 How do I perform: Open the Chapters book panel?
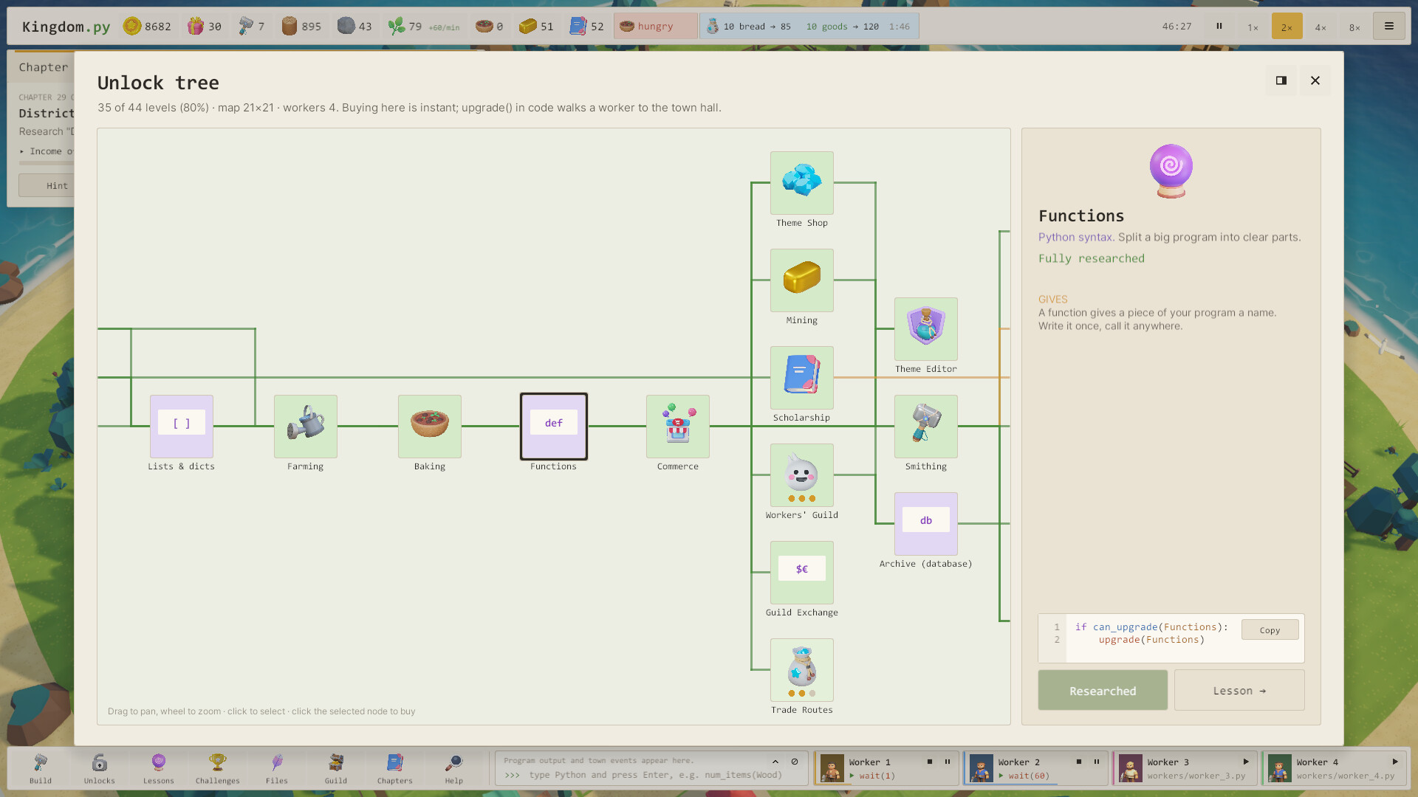pyautogui.click(x=395, y=768)
